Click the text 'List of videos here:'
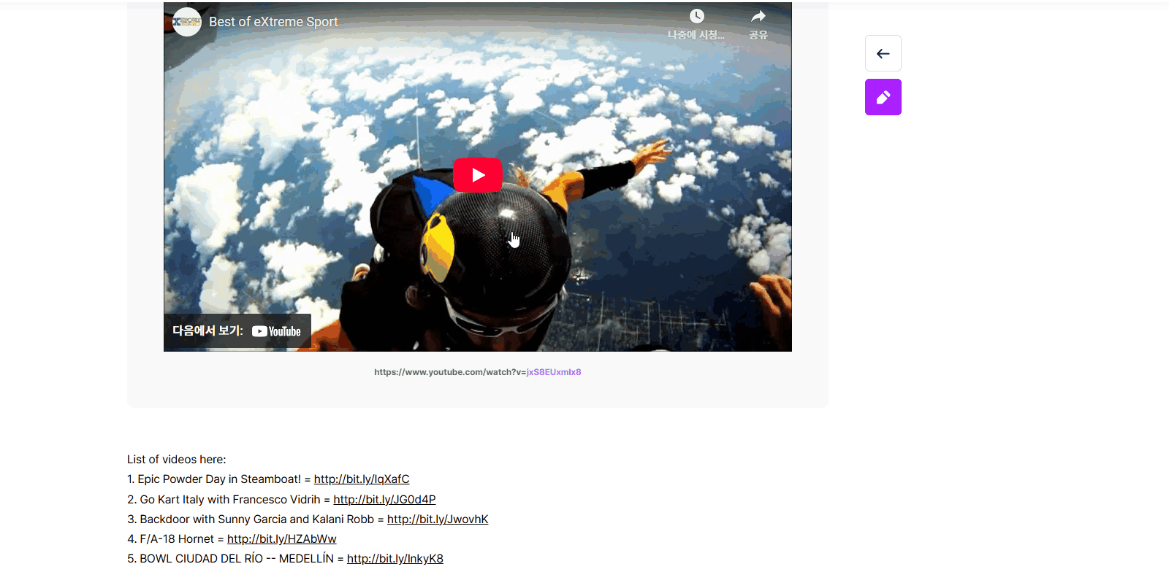This screenshot has height=572, width=1169. coord(177,460)
